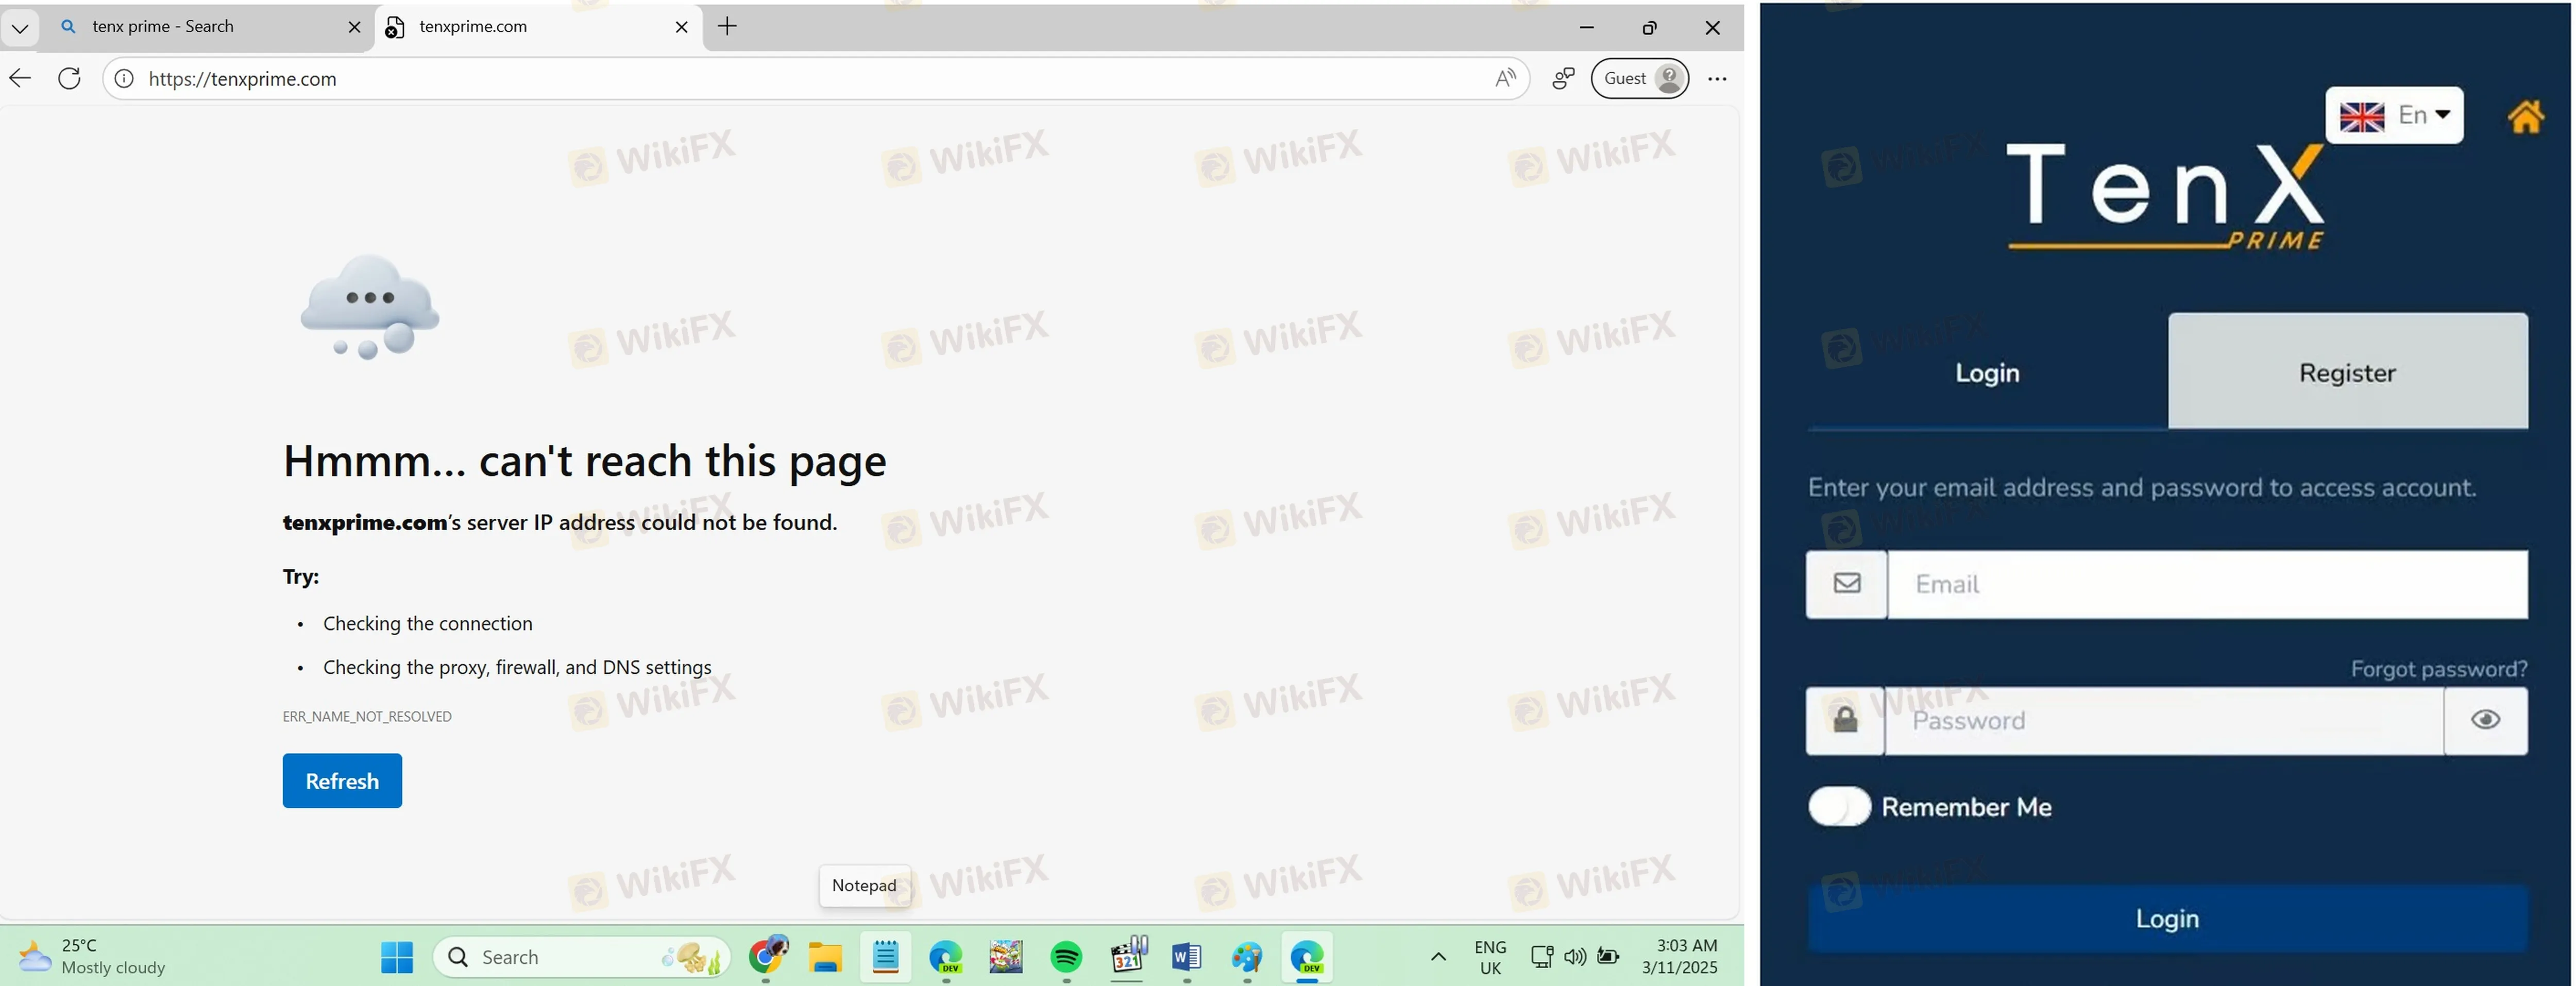
Task: Open the tab search chevron dropdown
Action: point(19,27)
